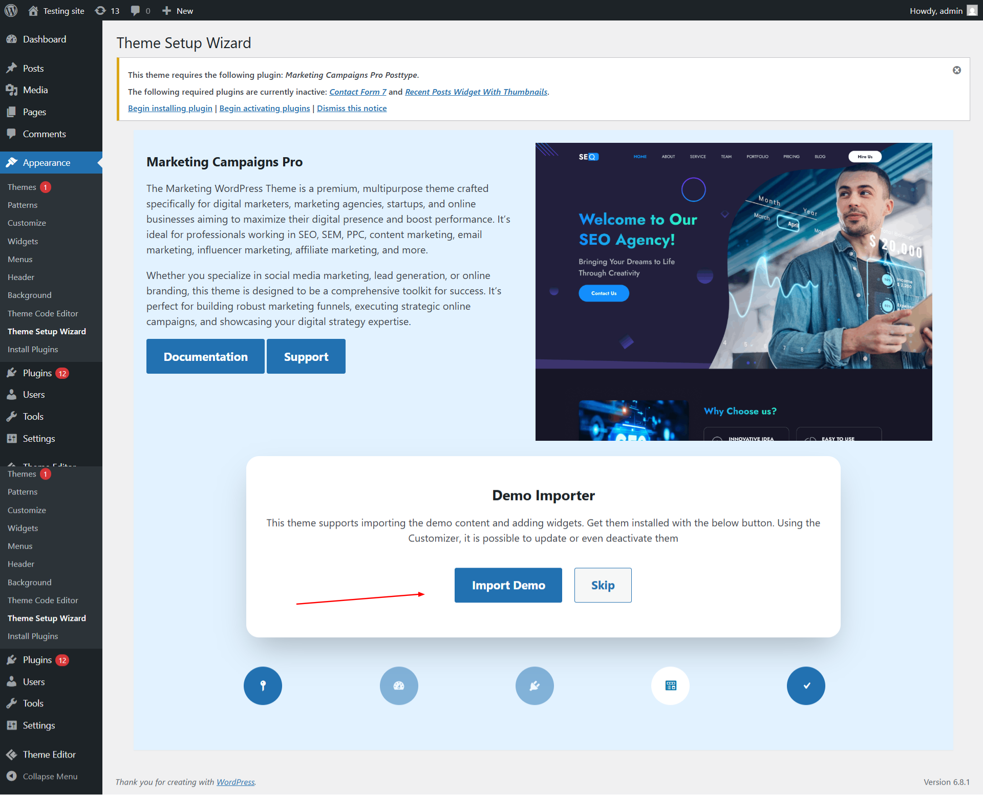Select the first wizard step pin icon
The image size is (983, 795).
pos(263,686)
